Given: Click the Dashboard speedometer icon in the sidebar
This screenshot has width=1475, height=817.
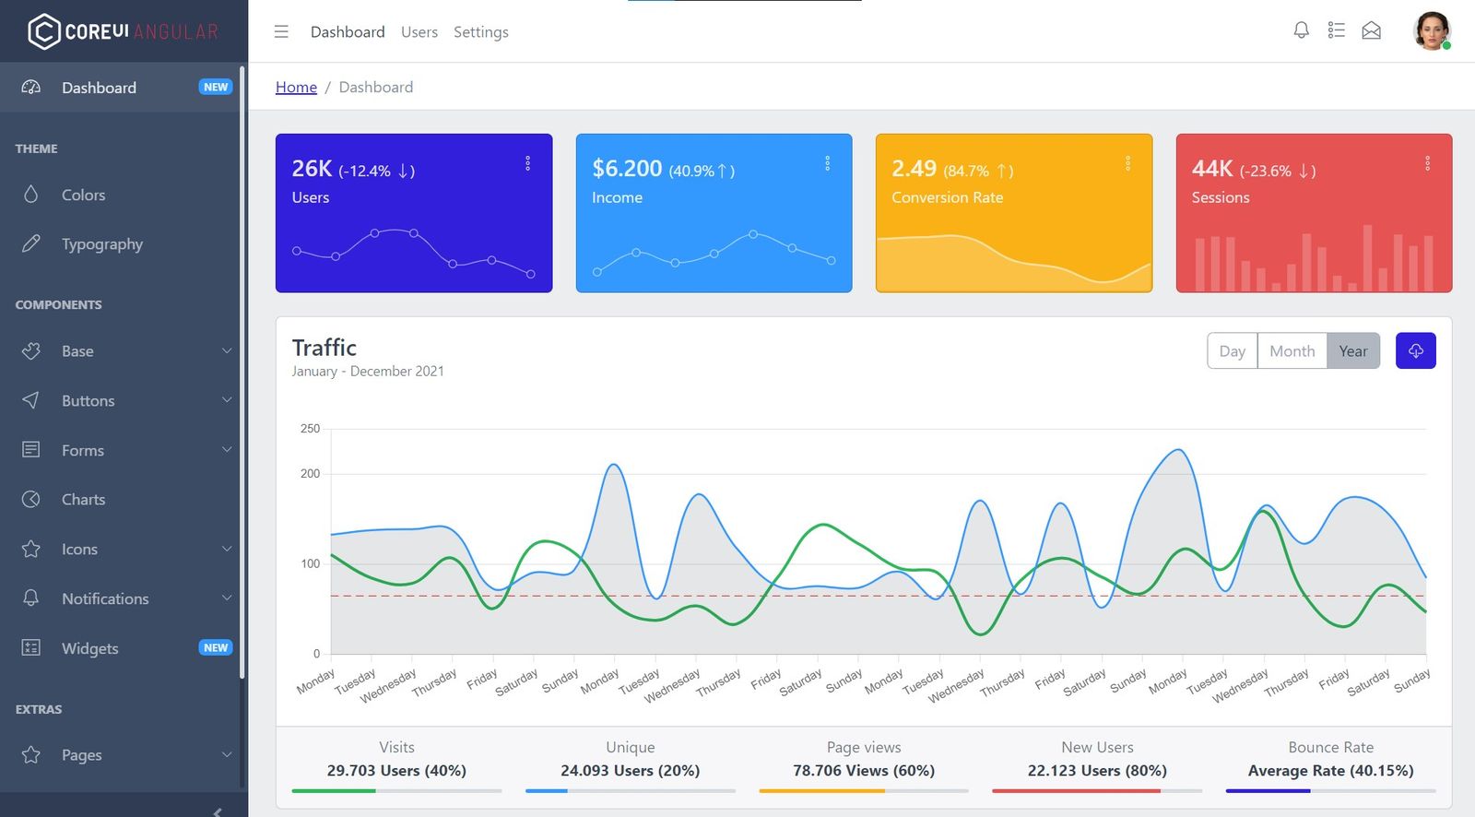Looking at the screenshot, I should click(x=30, y=88).
